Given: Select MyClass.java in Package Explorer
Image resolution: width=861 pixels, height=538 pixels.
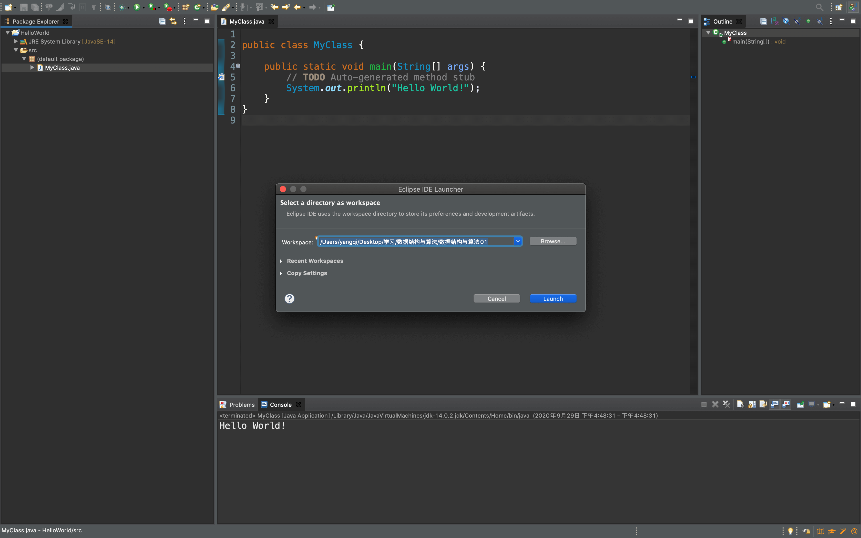Looking at the screenshot, I should (x=62, y=68).
